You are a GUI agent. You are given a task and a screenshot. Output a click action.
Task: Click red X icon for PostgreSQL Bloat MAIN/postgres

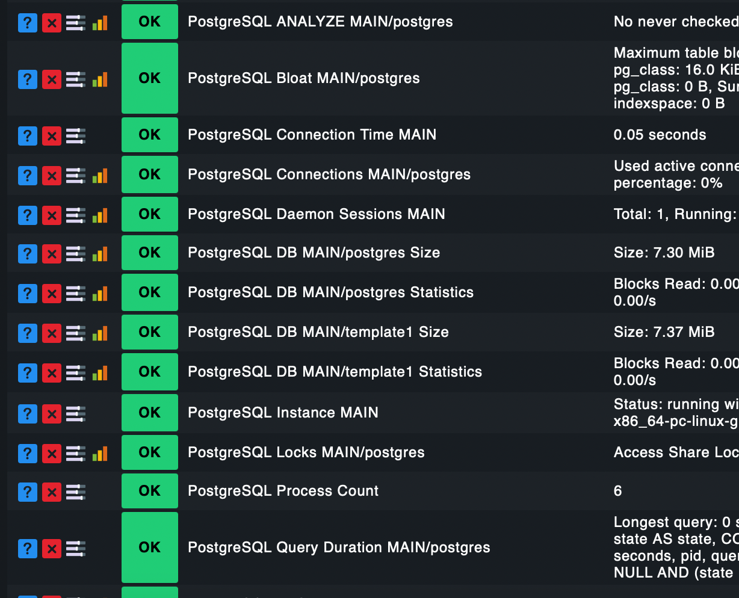(x=52, y=79)
